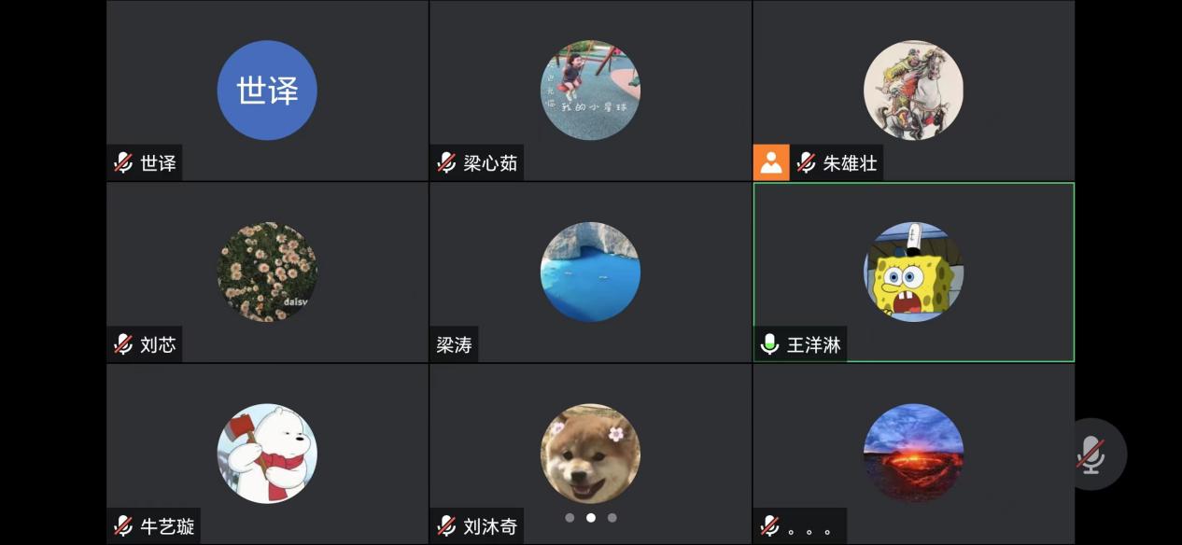Select the highlighted middle page dot
The width and height of the screenshot is (1182, 545).
(x=591, y=517)
